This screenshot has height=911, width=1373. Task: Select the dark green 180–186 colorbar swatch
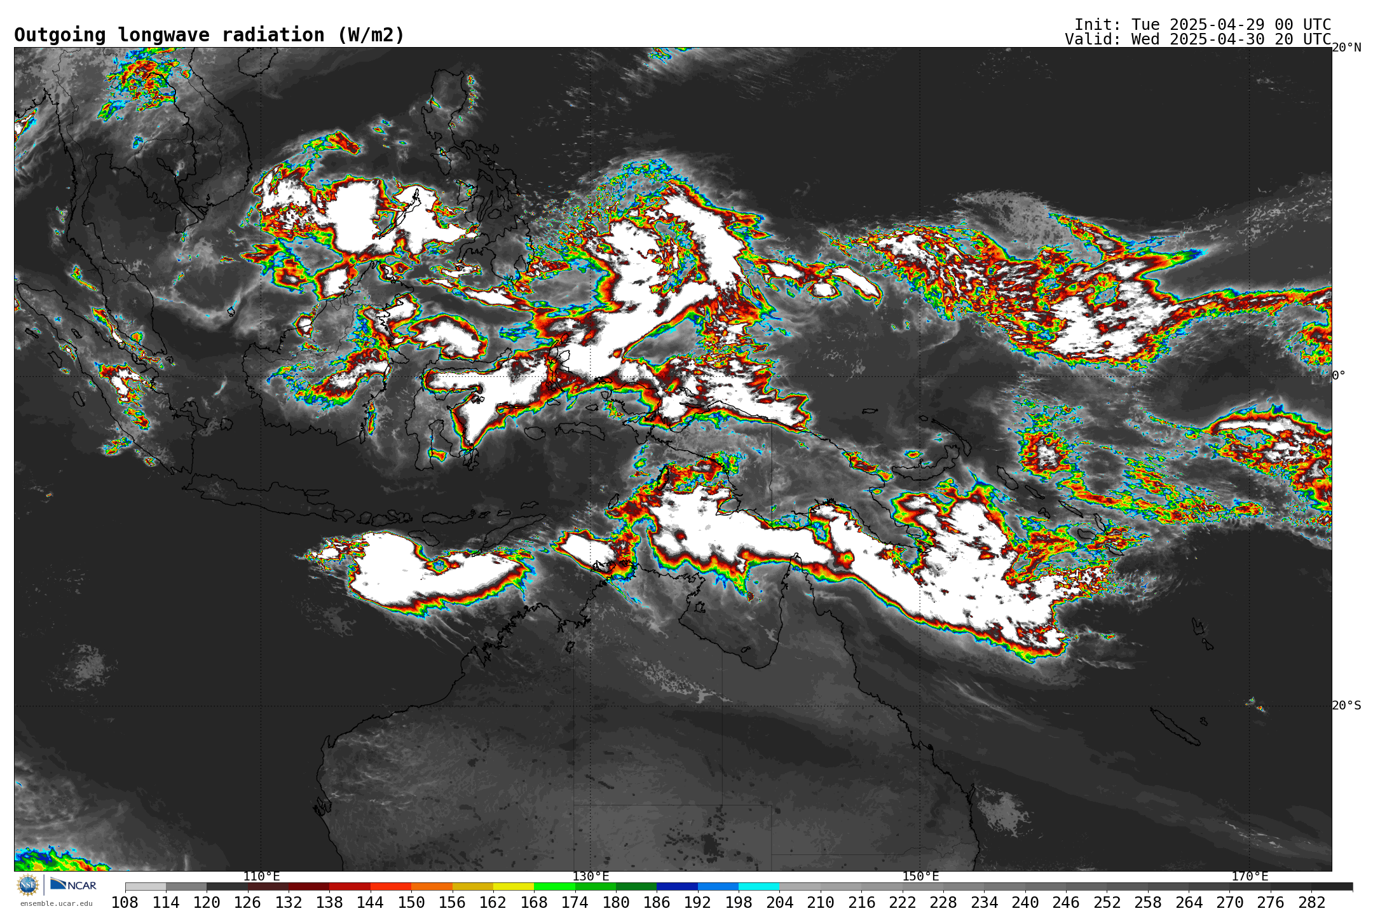636,886
